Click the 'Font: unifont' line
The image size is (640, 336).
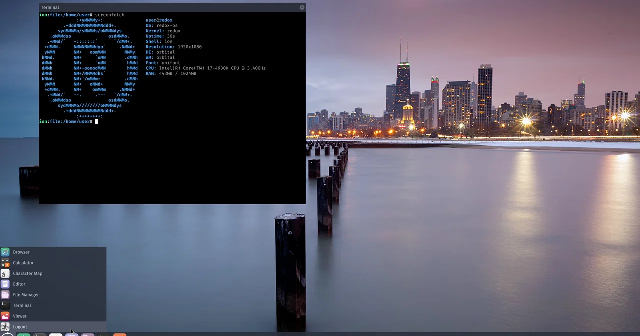(163, 63)
